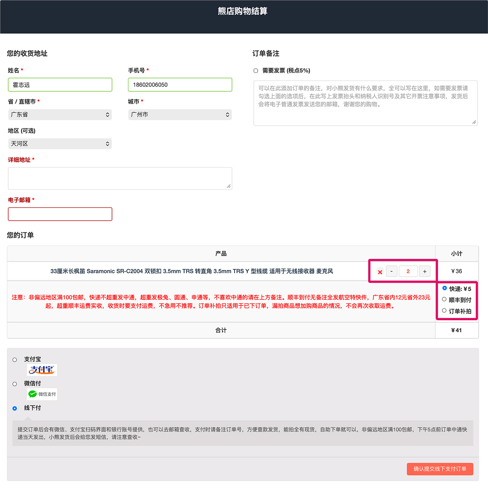The image size is (488, 488).
Task: Click the order remarks text area
Action: coord(365,103)
